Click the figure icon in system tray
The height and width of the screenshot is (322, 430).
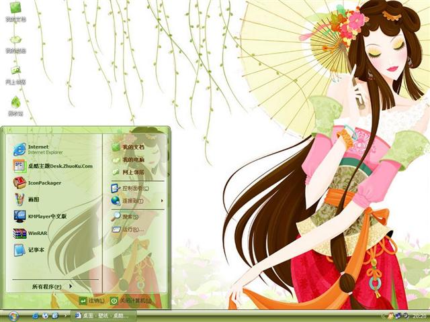coord(390,316)
